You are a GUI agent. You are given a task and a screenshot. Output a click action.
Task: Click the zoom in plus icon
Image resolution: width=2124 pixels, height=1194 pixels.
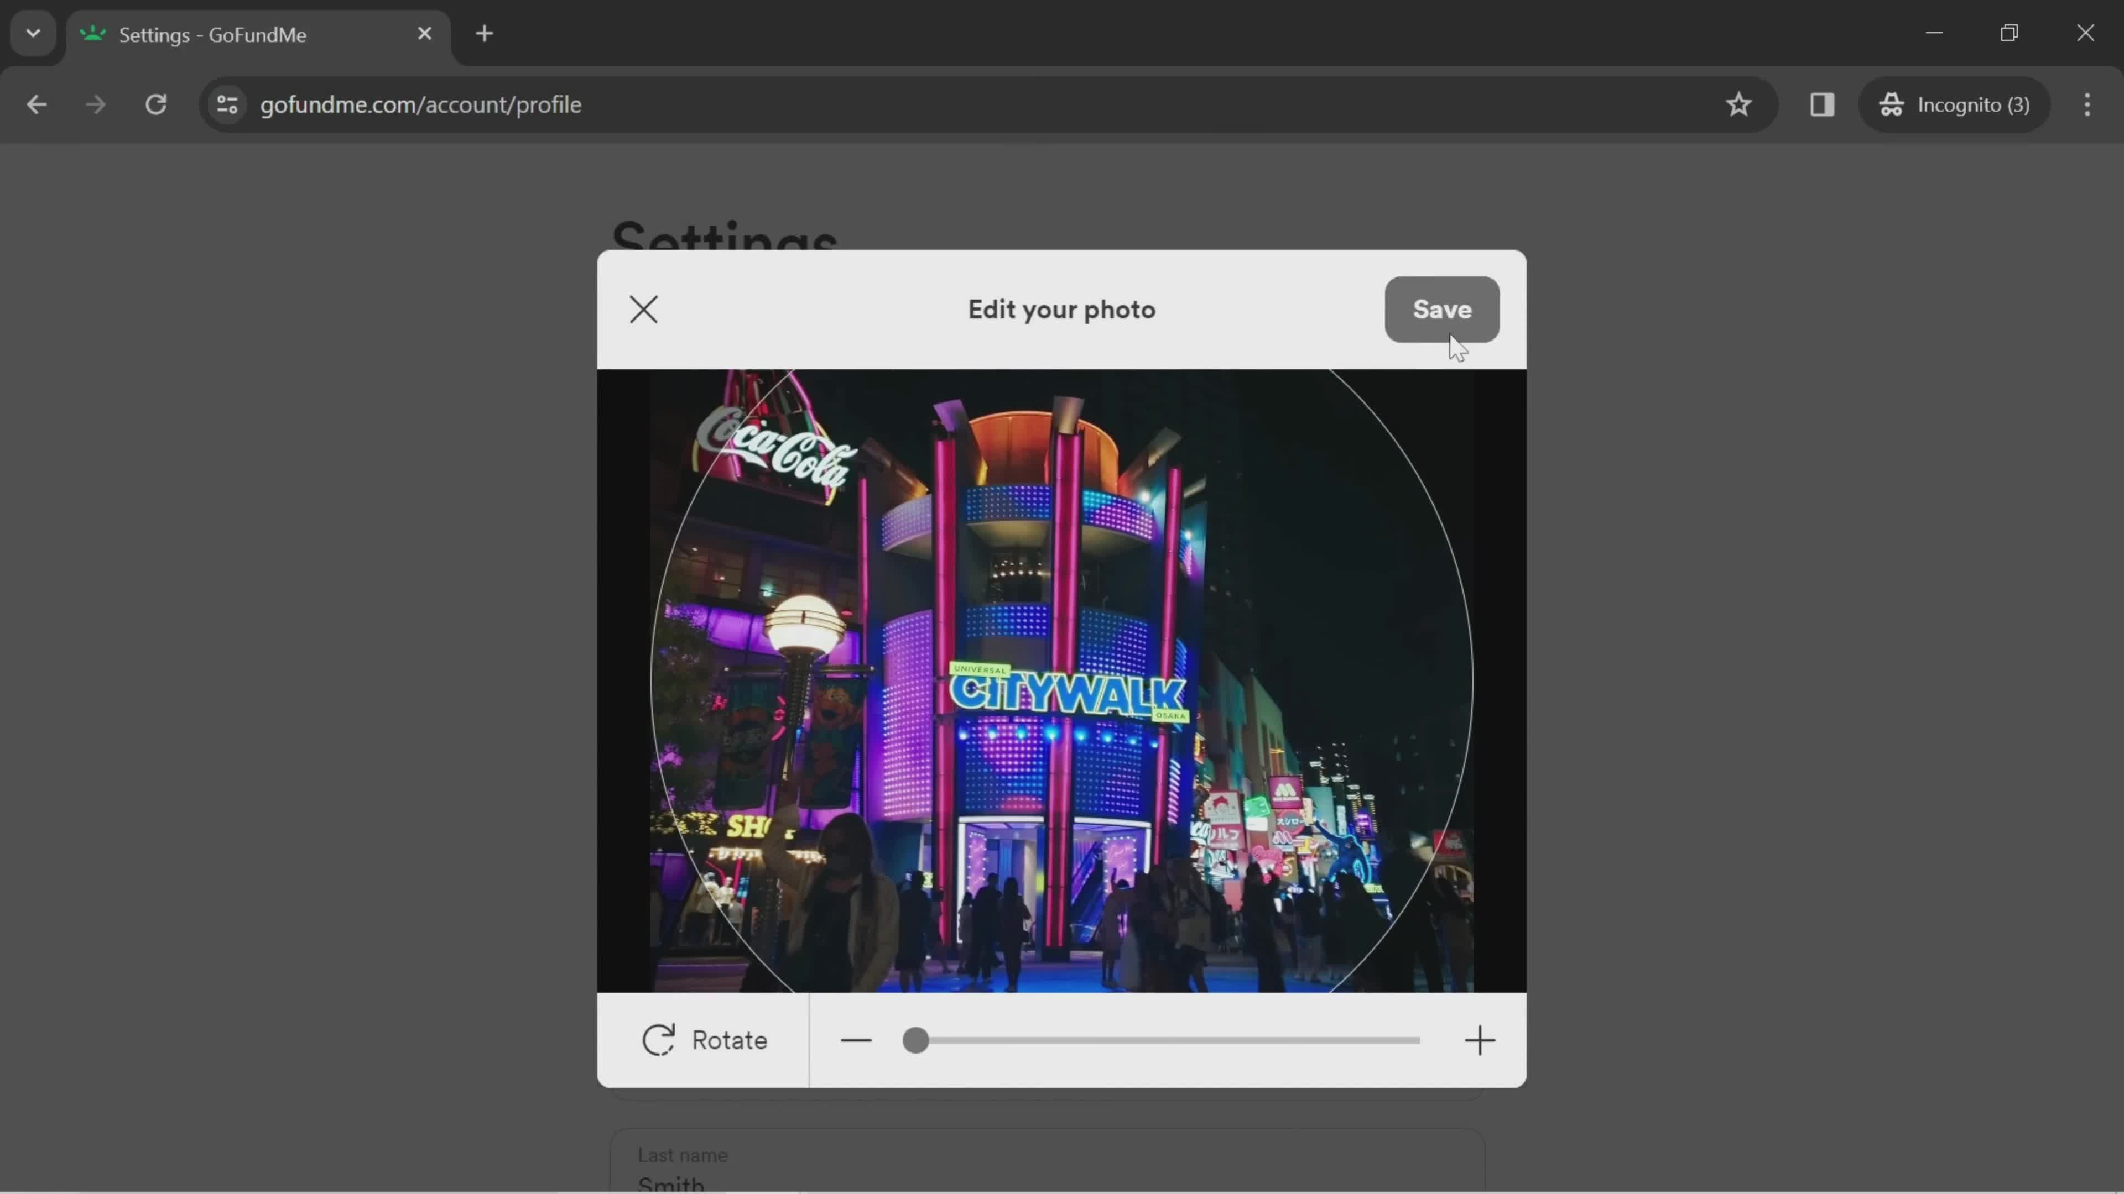[1479, 1039]
